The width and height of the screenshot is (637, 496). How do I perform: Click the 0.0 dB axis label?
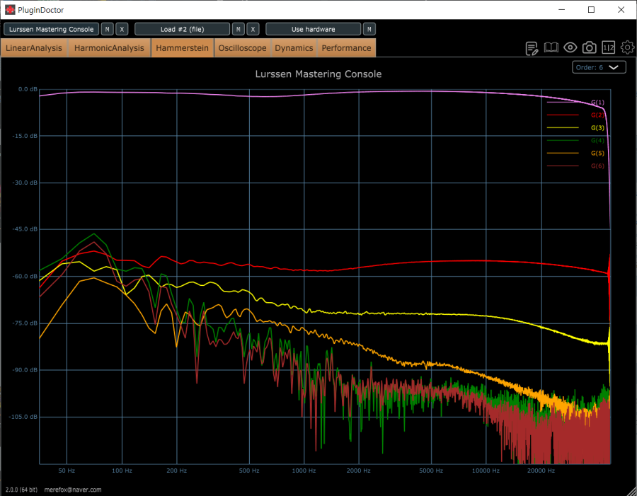[28, 89]
